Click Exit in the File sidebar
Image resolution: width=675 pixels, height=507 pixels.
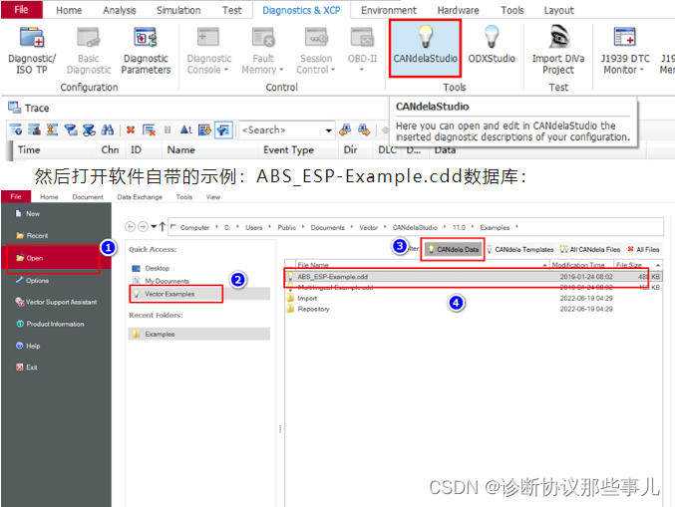(27, 368)
